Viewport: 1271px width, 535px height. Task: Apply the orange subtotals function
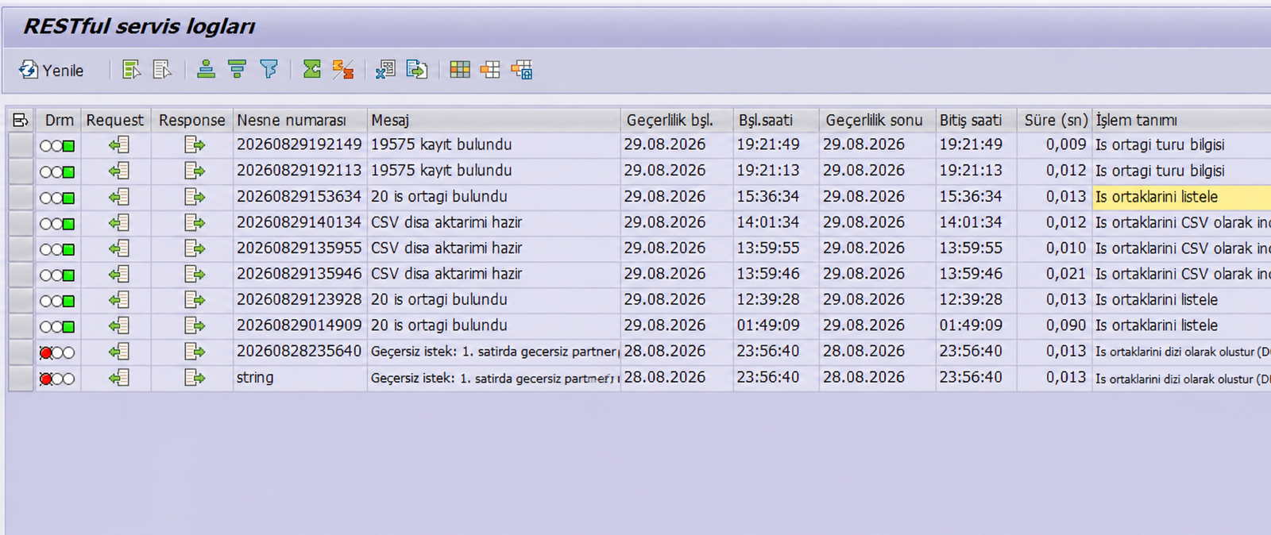(342, 70)
